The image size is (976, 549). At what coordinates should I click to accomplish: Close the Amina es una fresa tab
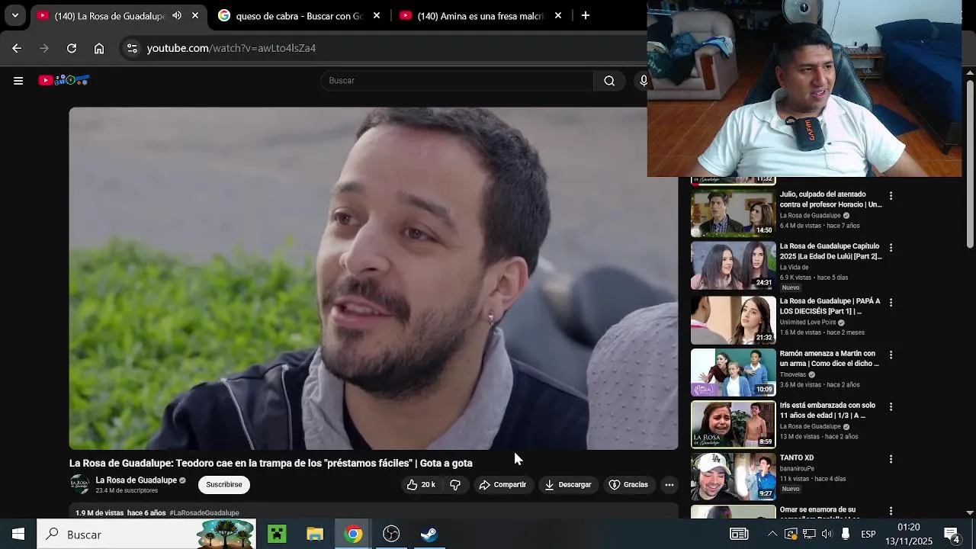point(558,15)
